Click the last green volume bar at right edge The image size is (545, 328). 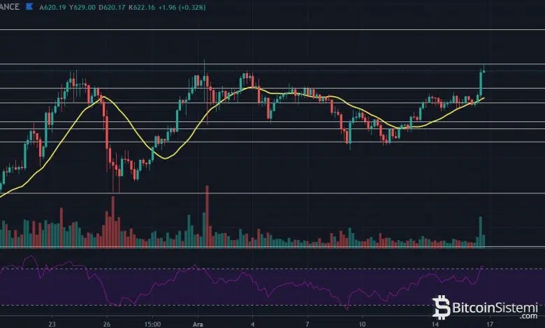point(481,232)
